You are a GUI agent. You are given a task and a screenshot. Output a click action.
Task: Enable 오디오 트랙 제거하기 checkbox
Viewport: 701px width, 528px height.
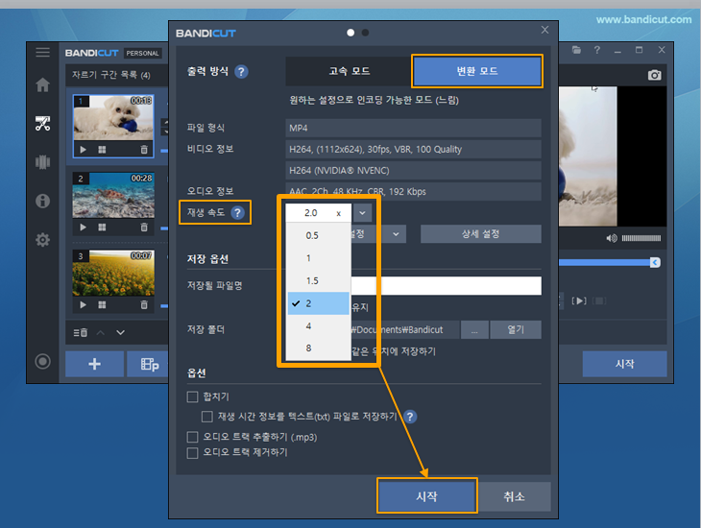(192, 453)
